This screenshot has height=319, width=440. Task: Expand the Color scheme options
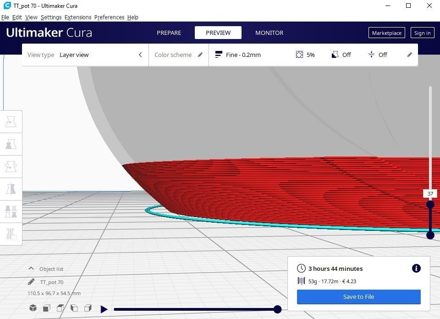(x=179, y=55)
